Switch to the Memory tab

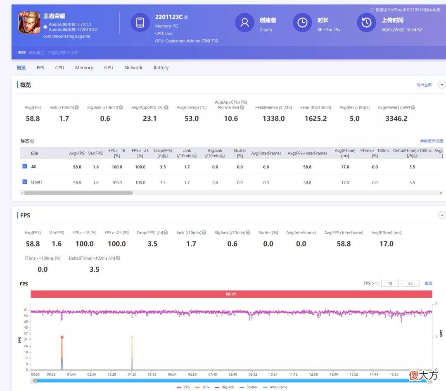84,68
